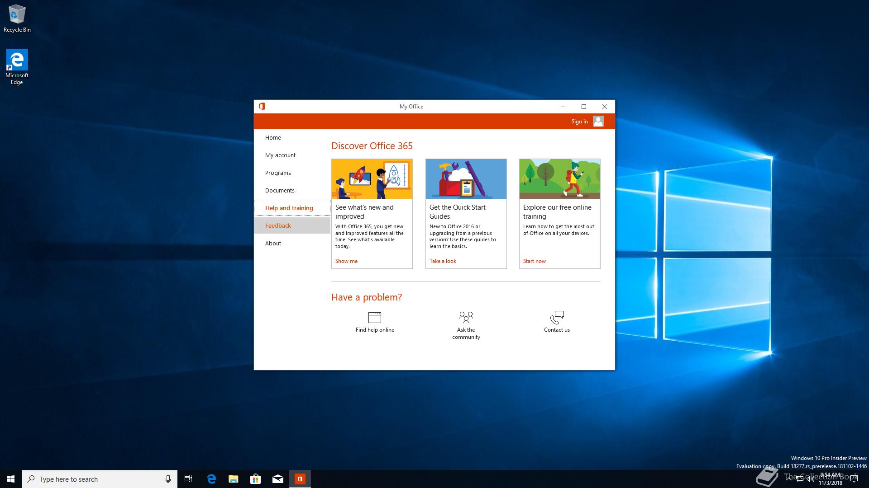Click the Show me link
Screen dimensions: 869x488
pyautogui.click(x=346, y=261)
